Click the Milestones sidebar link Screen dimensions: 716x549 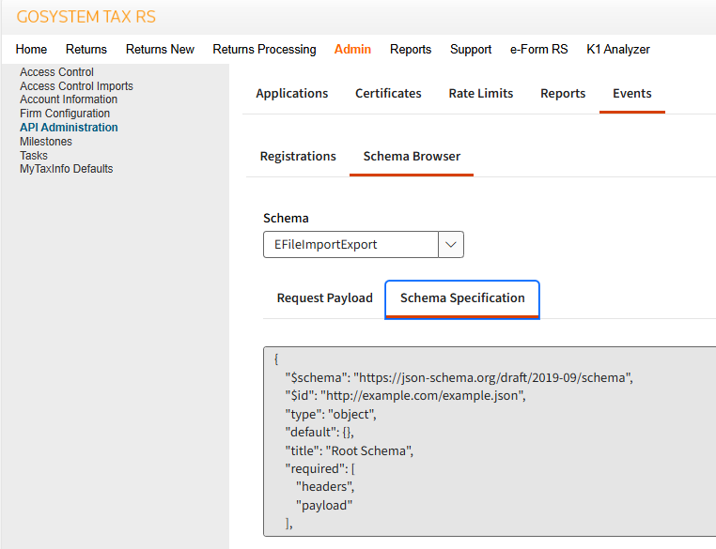coord(46,142)
